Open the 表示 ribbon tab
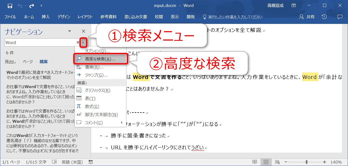Viewport: 348px width, 166px height. 175,17
